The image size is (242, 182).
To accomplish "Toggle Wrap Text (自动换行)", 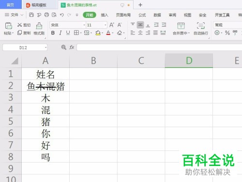I will (201, 29).
